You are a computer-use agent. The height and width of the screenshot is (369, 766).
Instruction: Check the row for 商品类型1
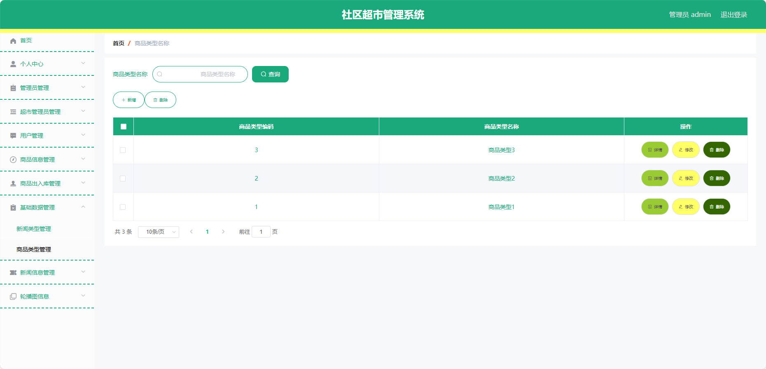tap(123, 207)
